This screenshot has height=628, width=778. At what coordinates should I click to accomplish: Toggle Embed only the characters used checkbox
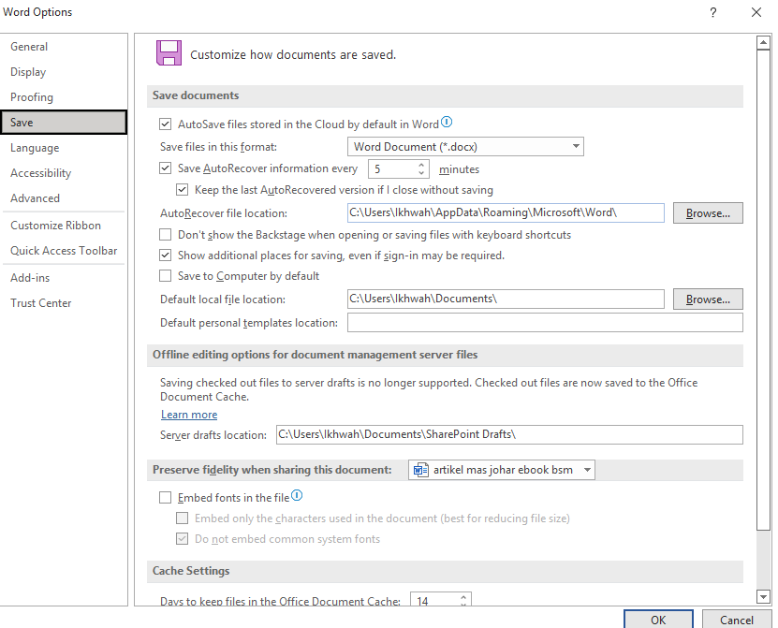pyautogui.click(x=183, y=518)
